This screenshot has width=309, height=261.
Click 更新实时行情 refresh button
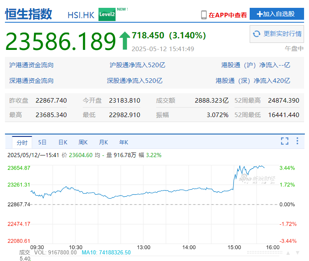(277, 34)
